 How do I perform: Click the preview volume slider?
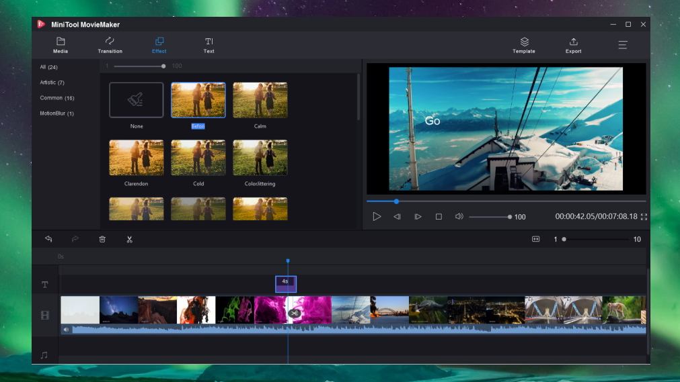pyautogui.click(x=489, y=217)
